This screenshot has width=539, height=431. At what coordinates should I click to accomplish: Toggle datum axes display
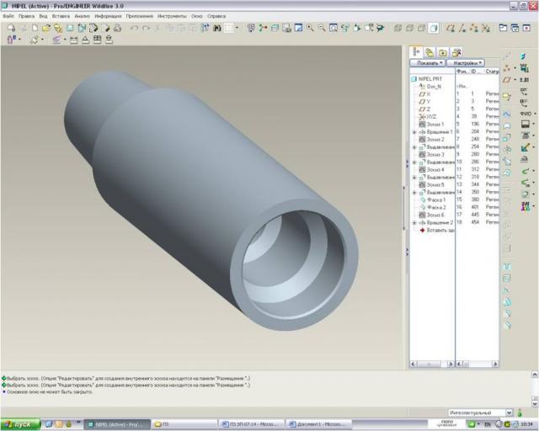point(462,28)
